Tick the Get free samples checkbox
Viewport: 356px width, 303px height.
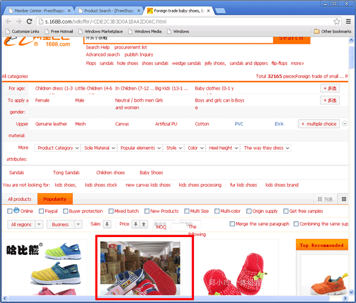point(285,211)
